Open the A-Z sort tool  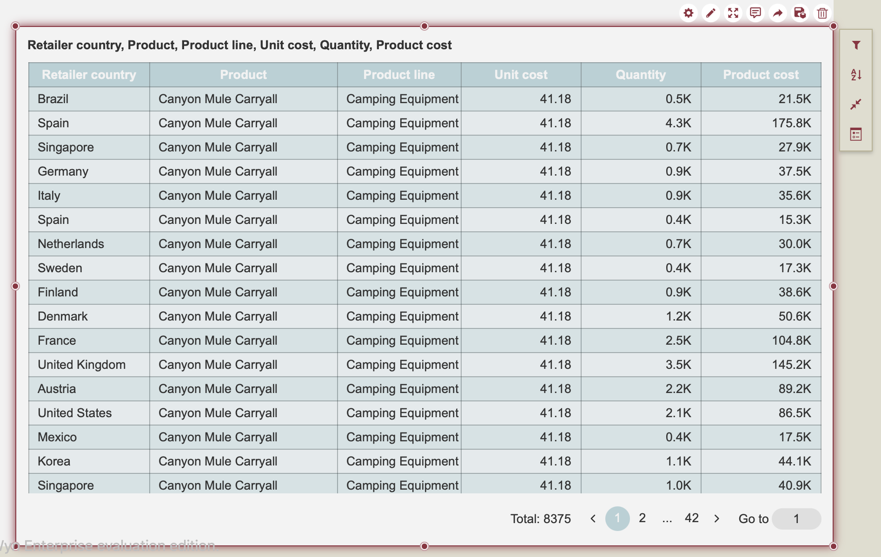coord(856,75)
